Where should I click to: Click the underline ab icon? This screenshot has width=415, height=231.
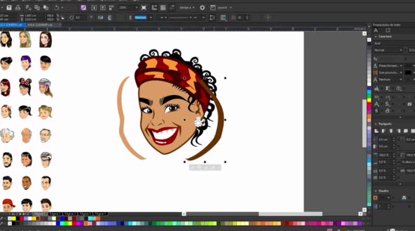click(x=377, y=88)
